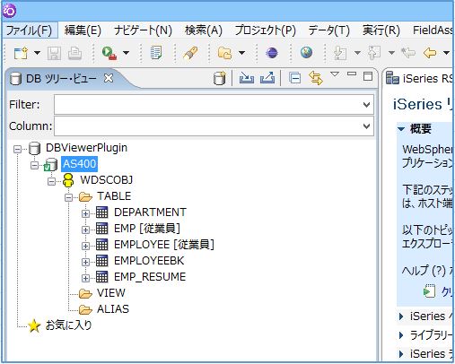Screen dimensions: 455x364
Task: Click the Import icon in DB view toolbar
Action: [247, 78]
